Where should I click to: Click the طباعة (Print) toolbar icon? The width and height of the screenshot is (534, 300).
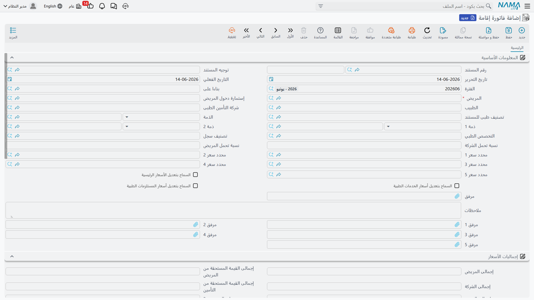click(412, 30)
